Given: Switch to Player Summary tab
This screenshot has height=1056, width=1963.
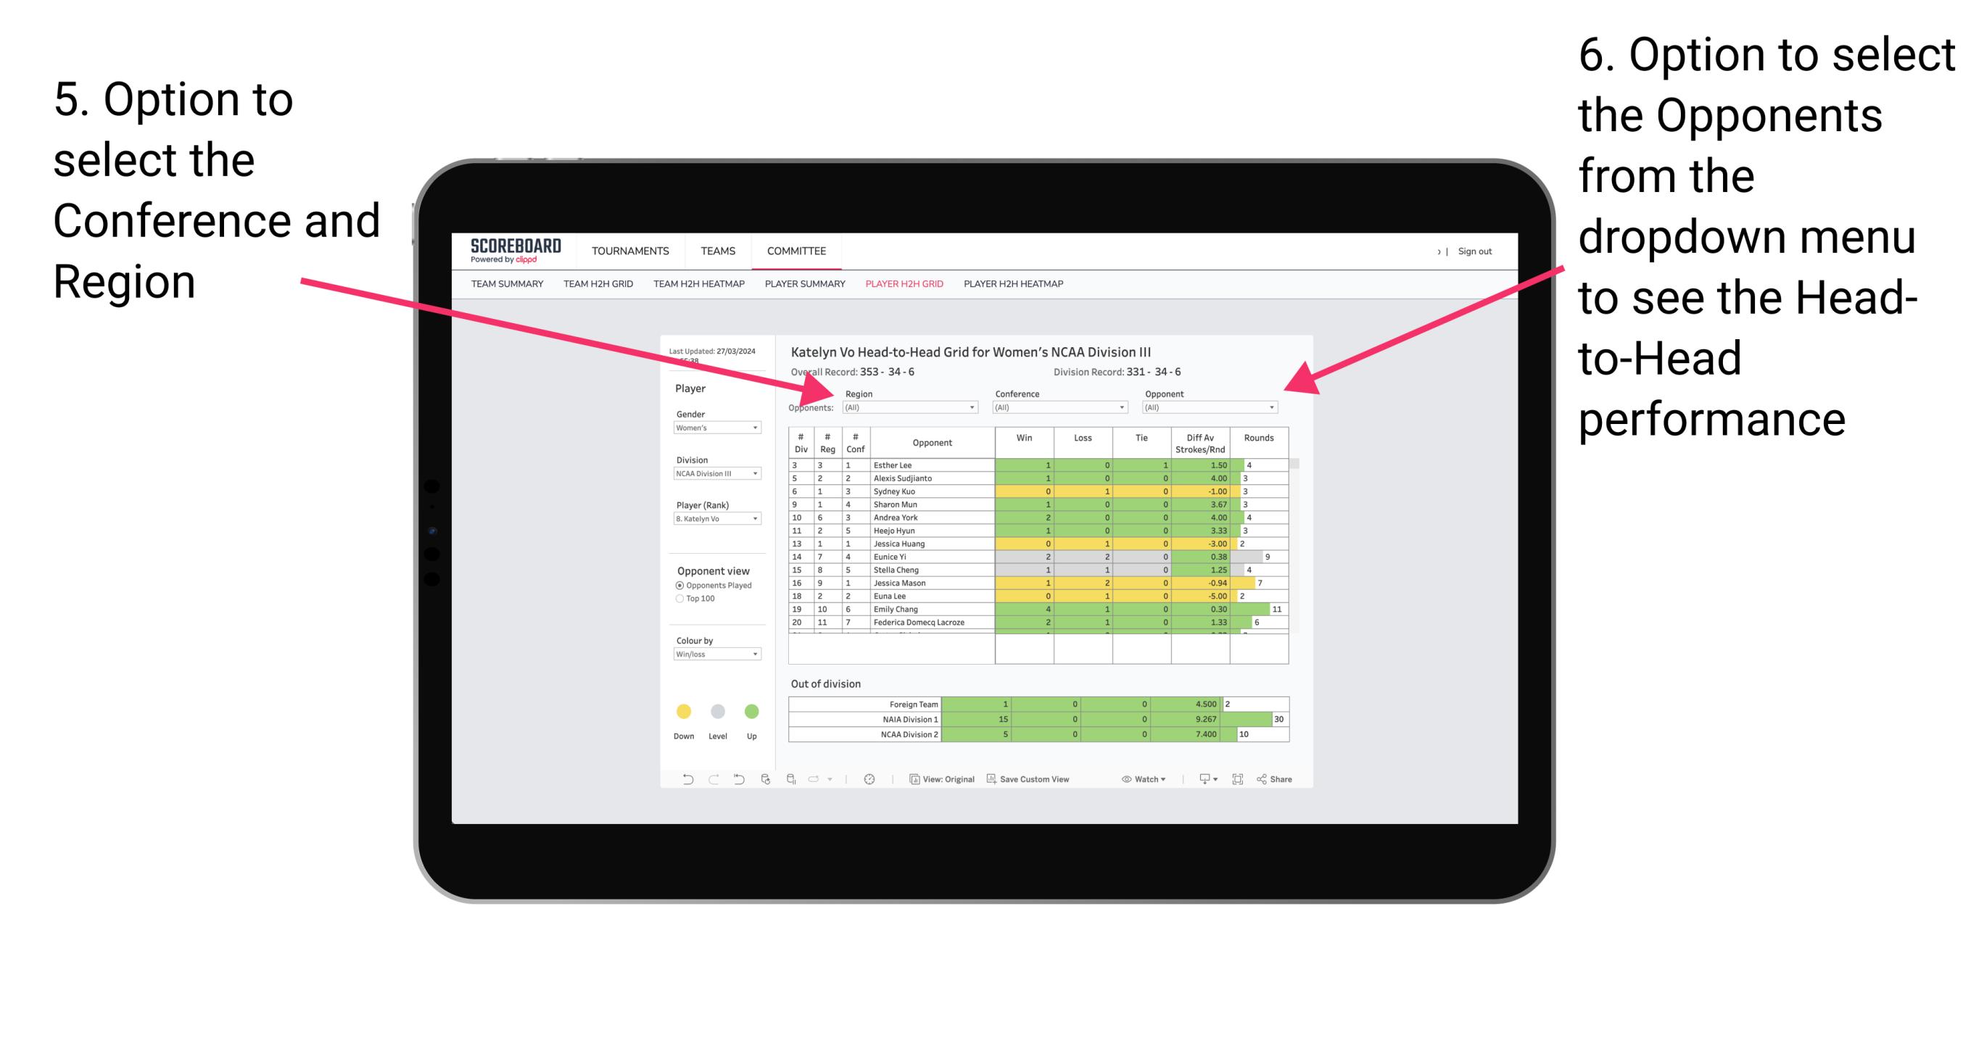Looking at the screenshot, I should tap(804, 288).
